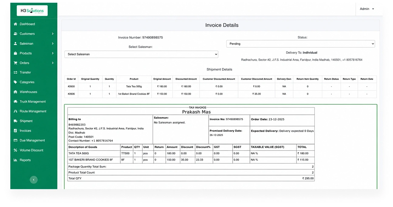Click TATA TEA 500G invoice row
The image size is (393, 207).
191,153
